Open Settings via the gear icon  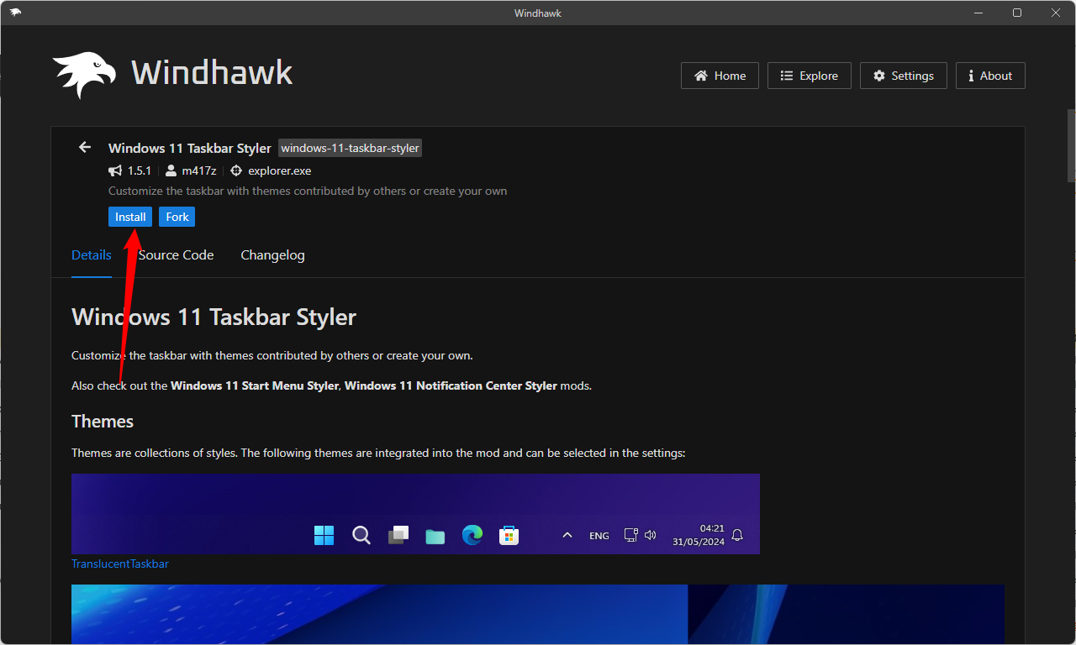pos(879,75)
